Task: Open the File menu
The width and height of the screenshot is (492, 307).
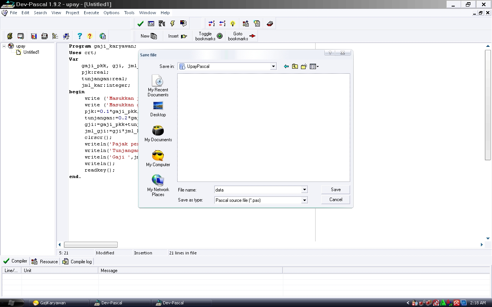Action: (x=13, y=13)
